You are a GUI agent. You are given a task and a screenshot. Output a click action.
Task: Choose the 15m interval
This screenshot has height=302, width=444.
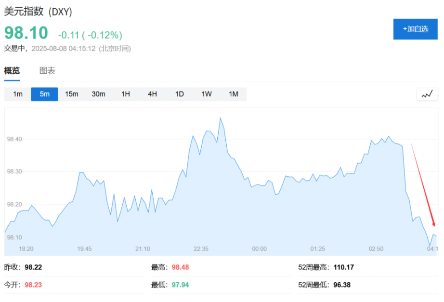click(72, 94)
